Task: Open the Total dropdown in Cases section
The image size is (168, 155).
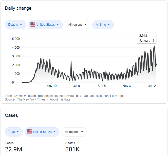Action: click(14, 132)
